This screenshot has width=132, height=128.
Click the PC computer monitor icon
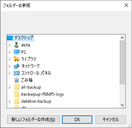pos(17,52)
